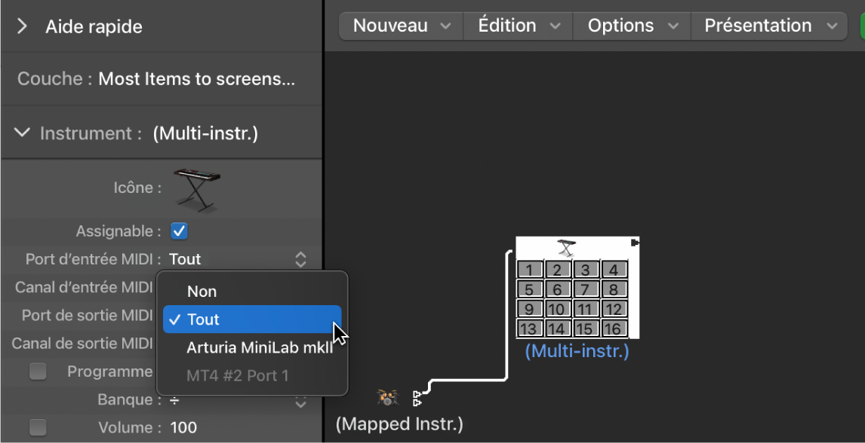
Task: Click MIDI channel 7 on the Multi-instrument grid
Action: tap(585, 289)
